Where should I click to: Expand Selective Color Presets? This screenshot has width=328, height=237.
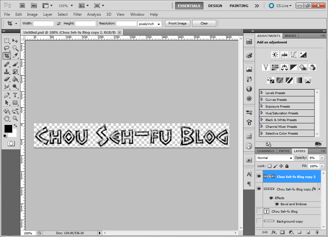tap(261, 133)
